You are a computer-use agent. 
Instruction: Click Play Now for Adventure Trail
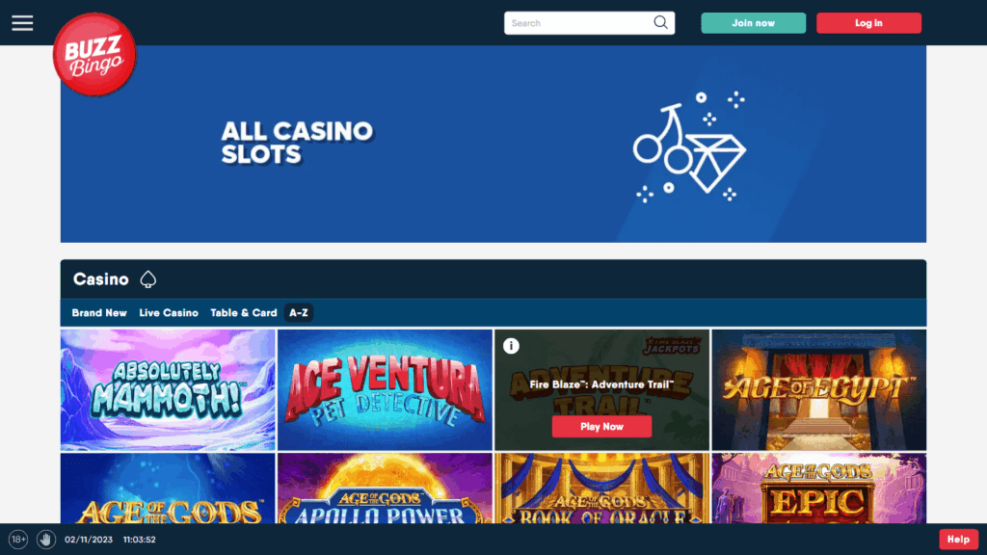coord(601,427)
